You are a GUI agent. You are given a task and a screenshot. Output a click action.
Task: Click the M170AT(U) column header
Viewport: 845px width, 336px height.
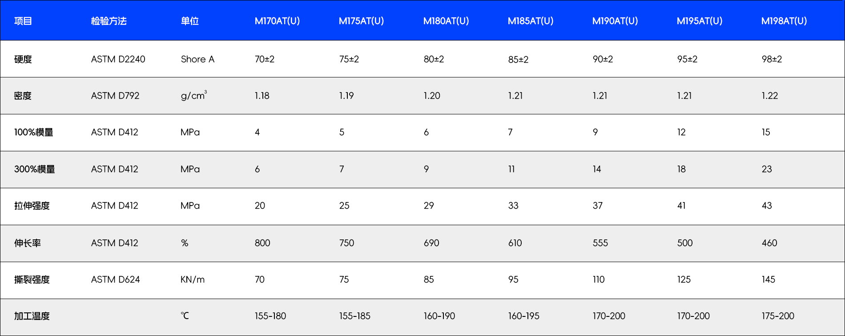(x=277, y=21)
